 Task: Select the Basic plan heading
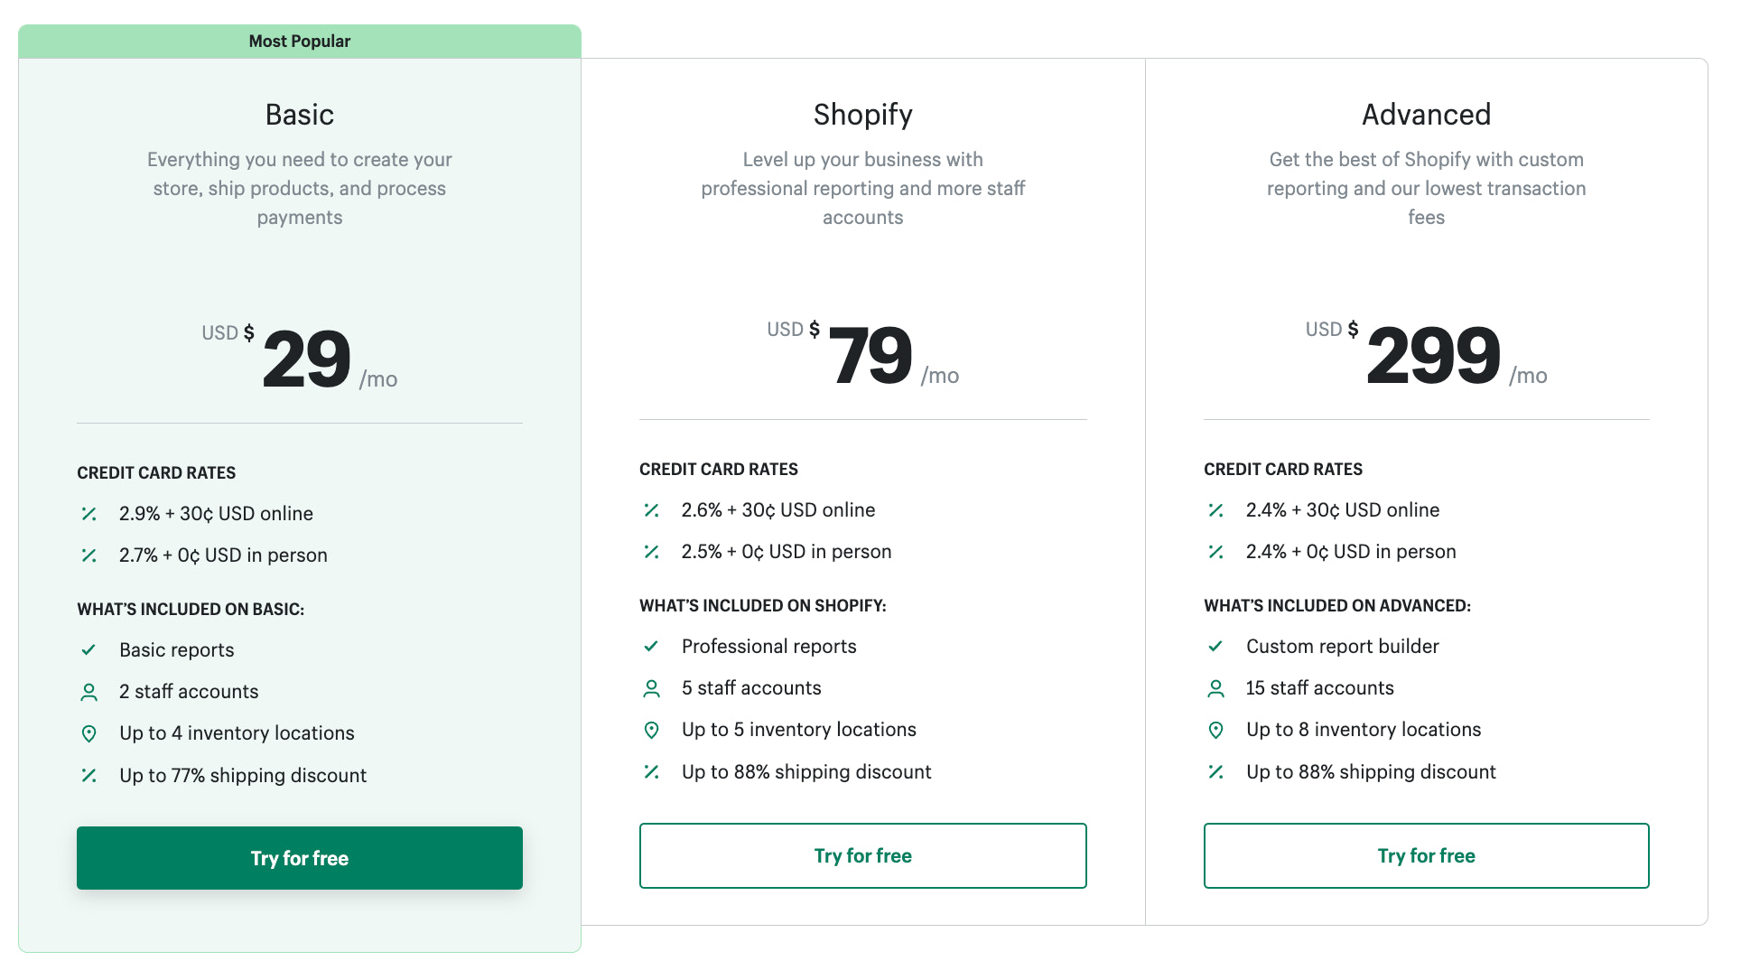click(299, 114)
